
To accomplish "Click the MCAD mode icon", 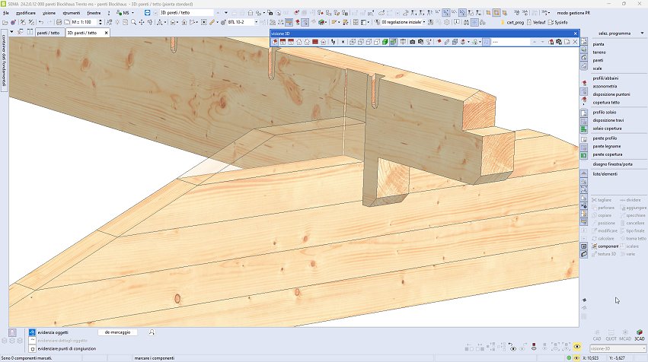I will [625, 335].
